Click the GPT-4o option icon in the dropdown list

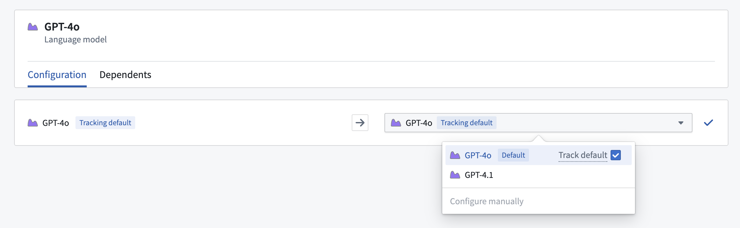coord(455,155)
